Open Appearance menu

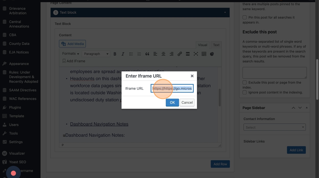tap(19, 64)
